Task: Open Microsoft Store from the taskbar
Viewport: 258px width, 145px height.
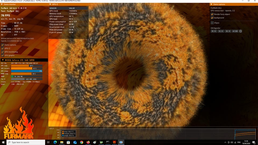Action: 68,142
